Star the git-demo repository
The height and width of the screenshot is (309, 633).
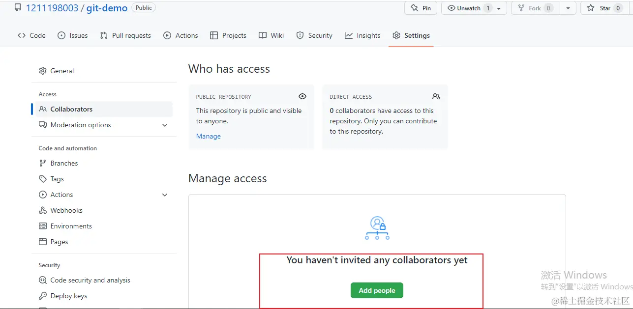605,8
